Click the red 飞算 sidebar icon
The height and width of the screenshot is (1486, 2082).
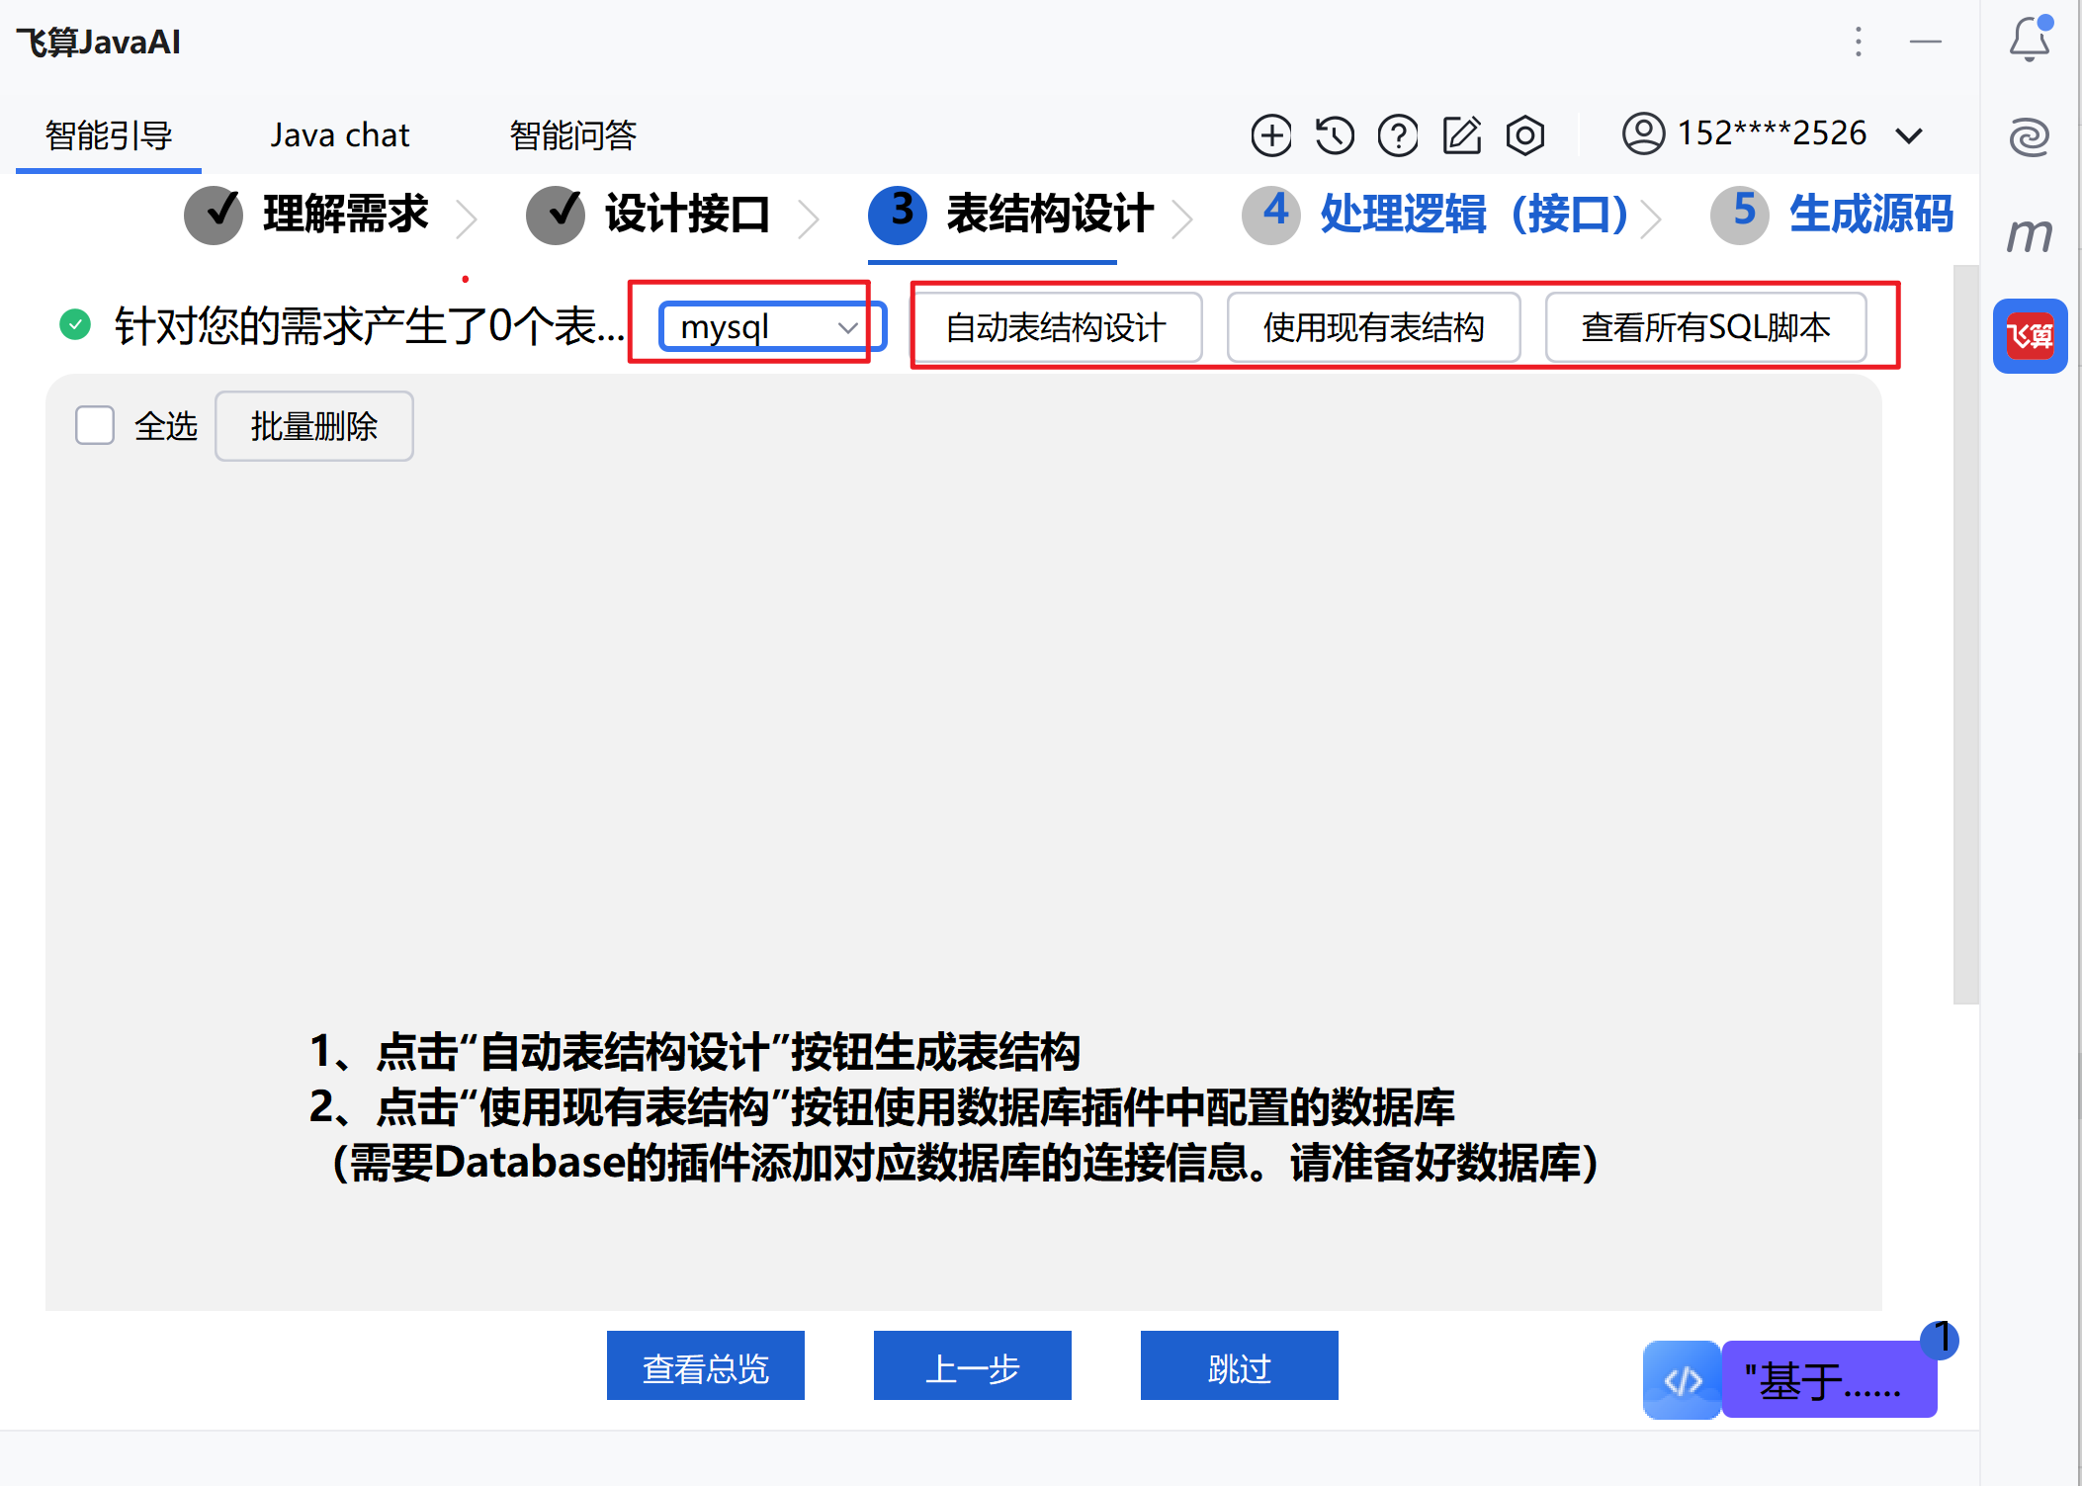(2030, 336)
